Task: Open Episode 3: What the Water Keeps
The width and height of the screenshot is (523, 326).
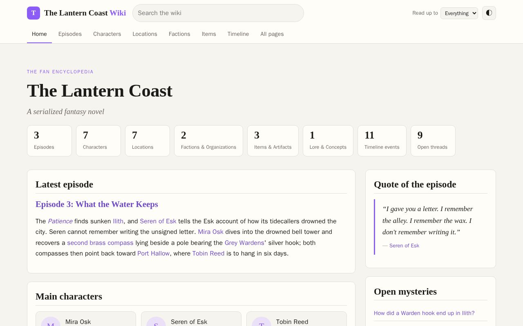Action: (97, 204)
